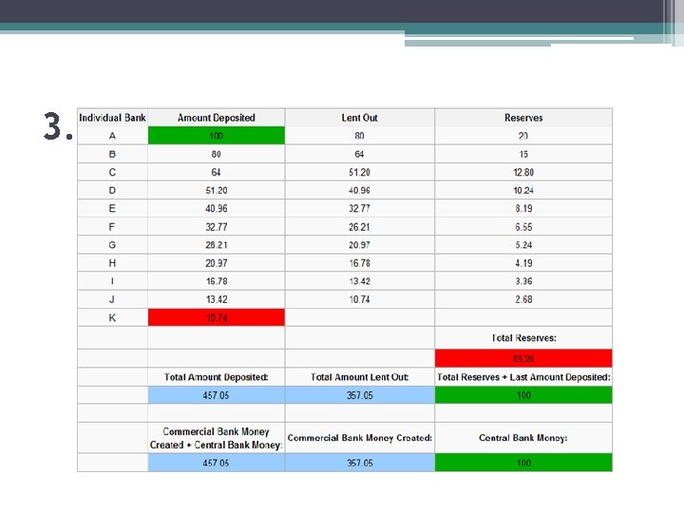Select lent out value 16.78 in Bank H row
This screenshot has height=513, width=684.
pyautogui.click(x=359, y=263)
